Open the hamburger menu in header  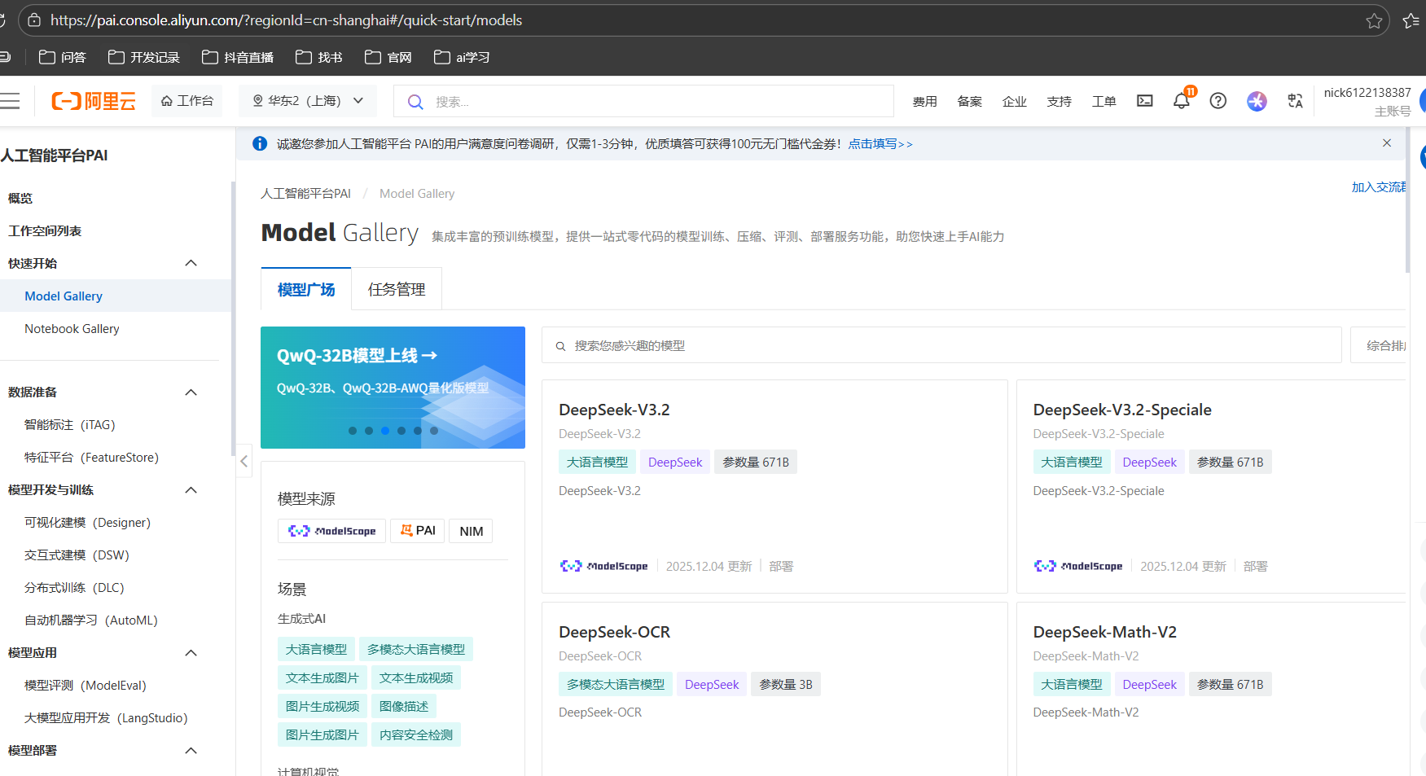coord(10,101)
